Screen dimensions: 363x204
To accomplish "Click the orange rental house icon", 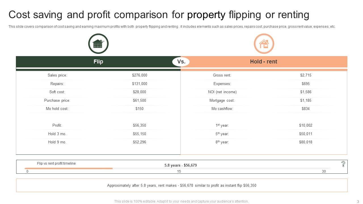I will click(264, 44).
